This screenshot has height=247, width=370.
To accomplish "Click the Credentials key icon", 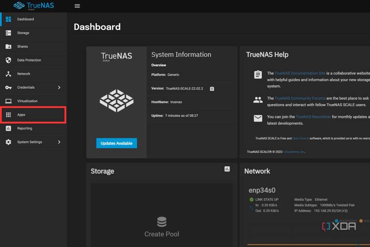I will click(9, 88).
